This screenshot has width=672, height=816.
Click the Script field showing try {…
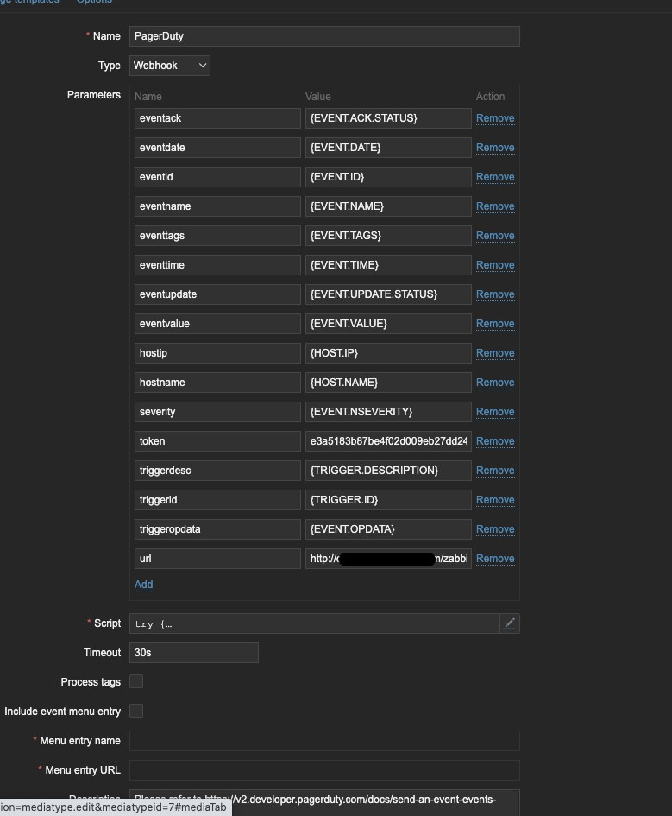click(314, 623)
